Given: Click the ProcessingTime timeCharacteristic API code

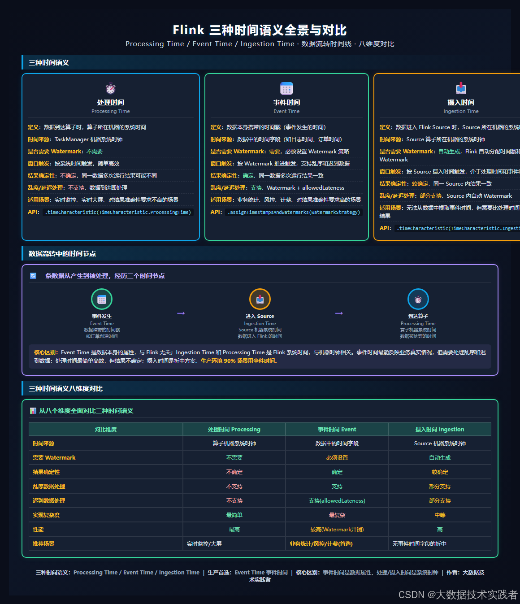Looking at the screenshot, I should [118, 212].
